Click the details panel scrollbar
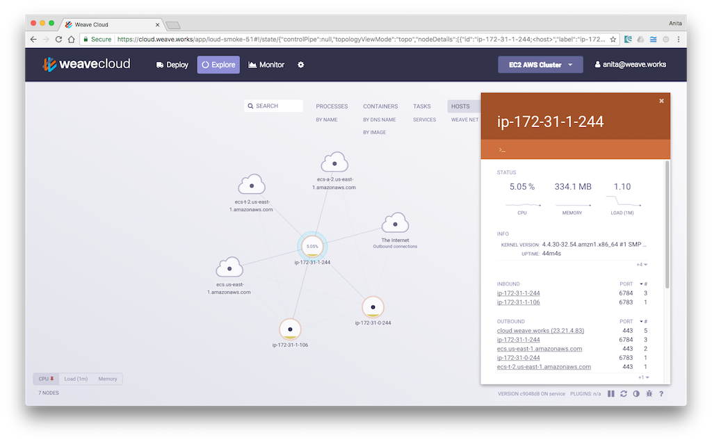 (667, 224)
